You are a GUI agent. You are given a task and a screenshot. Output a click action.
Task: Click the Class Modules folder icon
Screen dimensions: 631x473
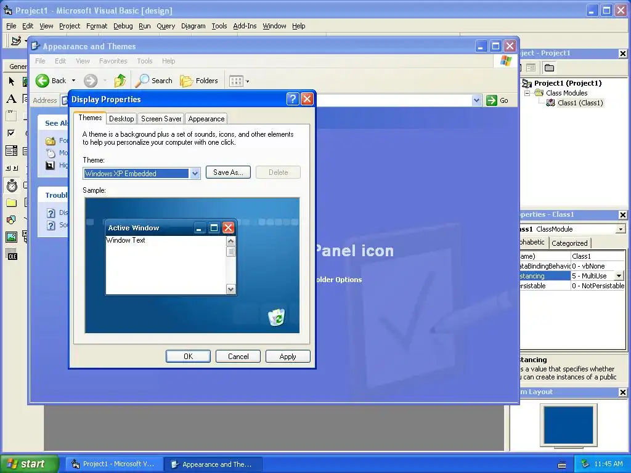(539, 93)
